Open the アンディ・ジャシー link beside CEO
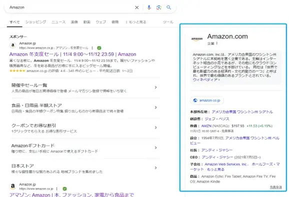The height and width of the screenshot is (197, 289). (x=217, y=157)
